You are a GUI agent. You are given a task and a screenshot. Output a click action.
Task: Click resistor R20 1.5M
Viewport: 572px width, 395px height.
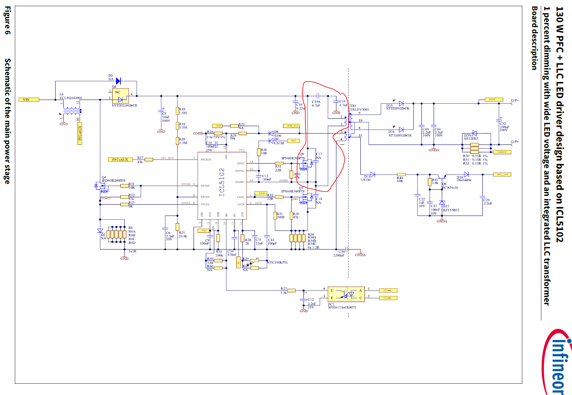pos(177,141)
